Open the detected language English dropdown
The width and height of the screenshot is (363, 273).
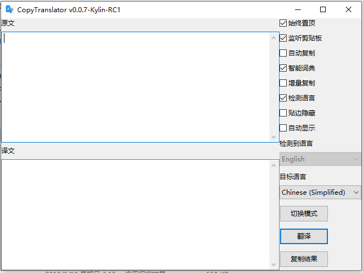point(320,159)
